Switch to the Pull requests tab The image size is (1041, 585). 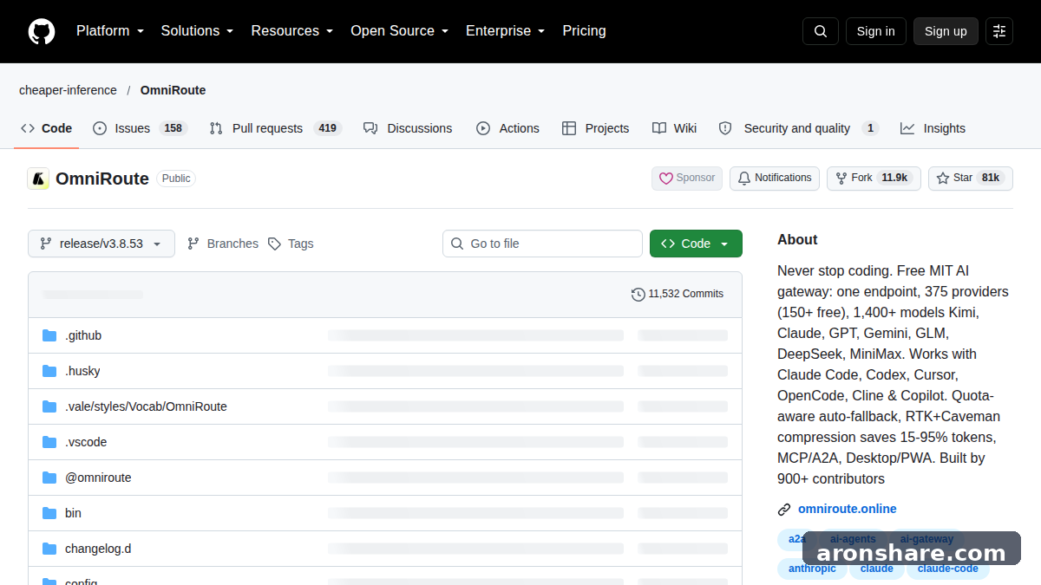276,128
